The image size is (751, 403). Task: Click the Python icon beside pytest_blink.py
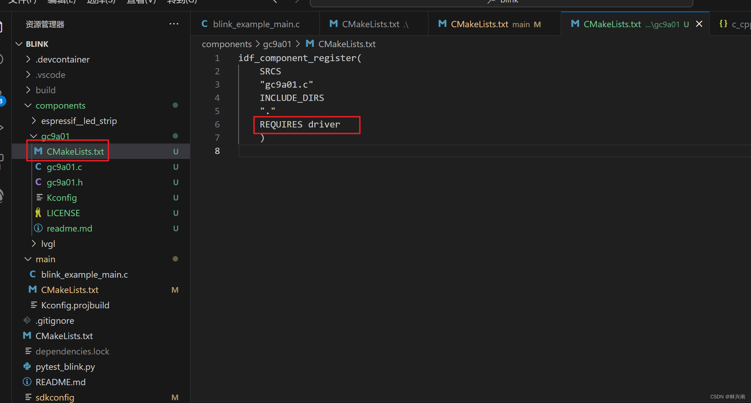point(27,366)
